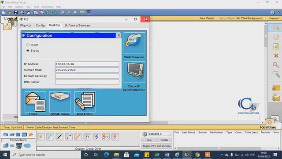Screen dimensions: 282x159
Task: Click the Paste toolbar icon
Action: click(x=42, y=12)
